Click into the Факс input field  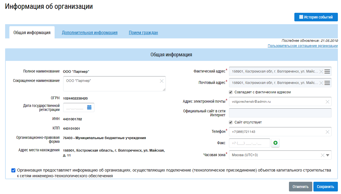[249, 143]
